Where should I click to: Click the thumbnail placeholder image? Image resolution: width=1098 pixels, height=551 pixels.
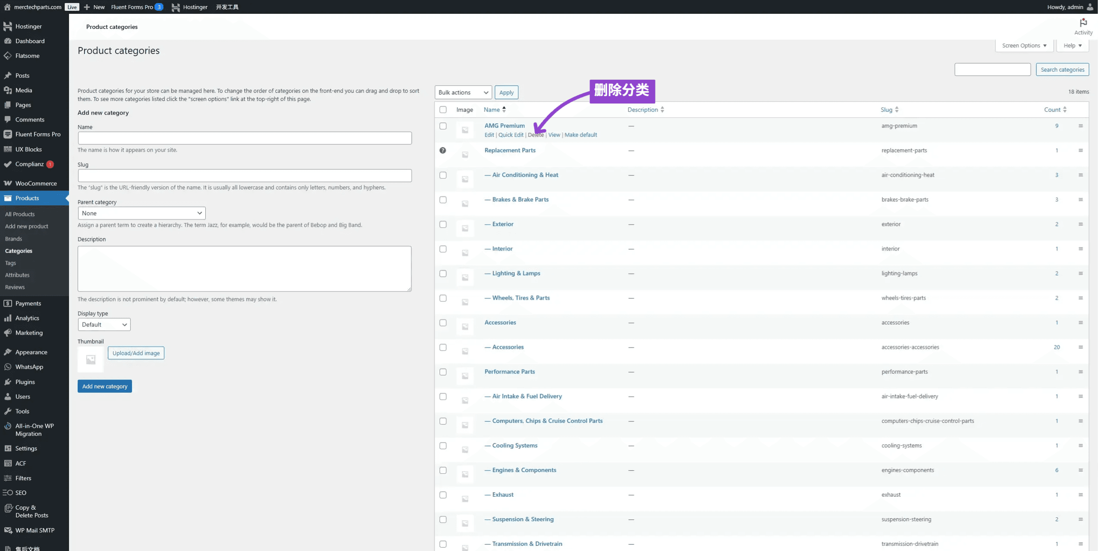tap(91, 360)
